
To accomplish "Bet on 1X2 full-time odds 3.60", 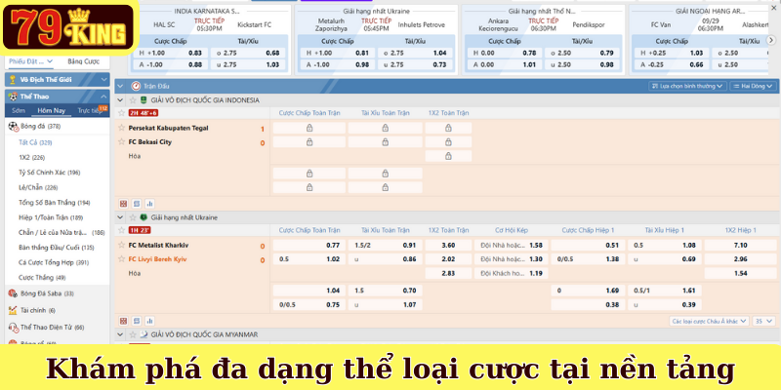I will pos(448,246).
